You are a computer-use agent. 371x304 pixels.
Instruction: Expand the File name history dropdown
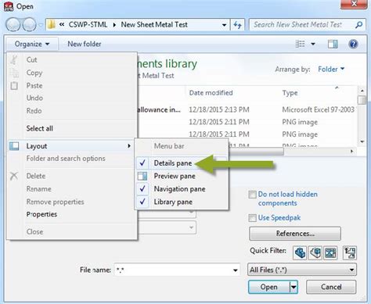(236, 270)
